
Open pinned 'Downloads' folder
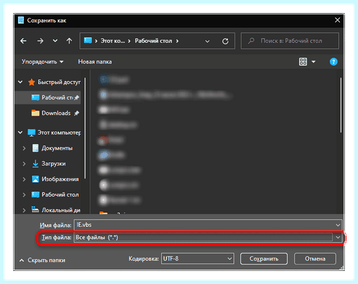pyautogui.click(x=56, y=113)
